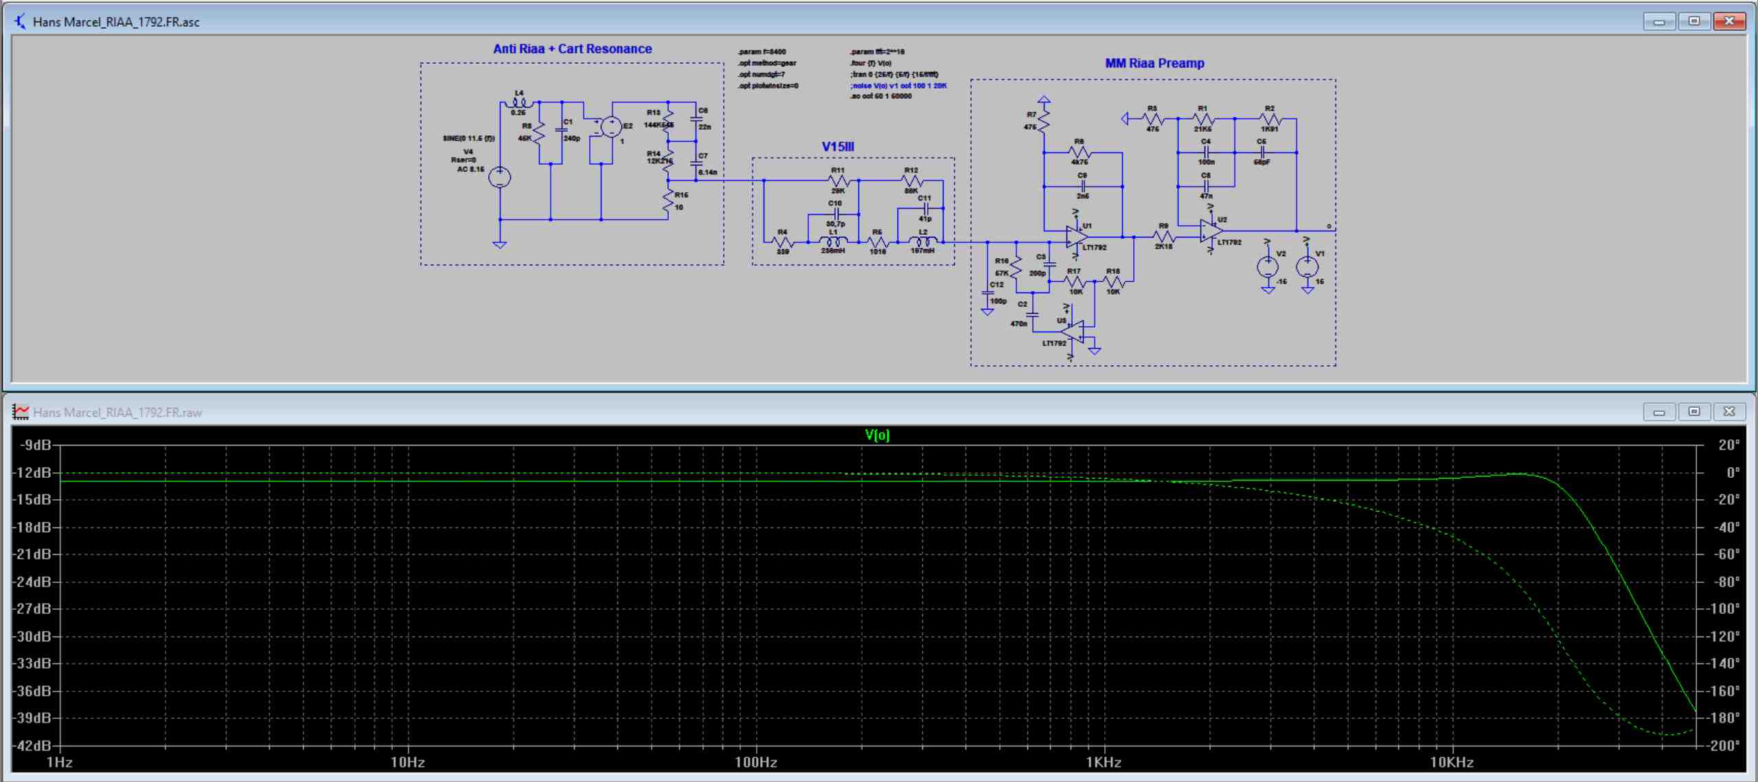Close the waveform .raw window

(1729, 412)
